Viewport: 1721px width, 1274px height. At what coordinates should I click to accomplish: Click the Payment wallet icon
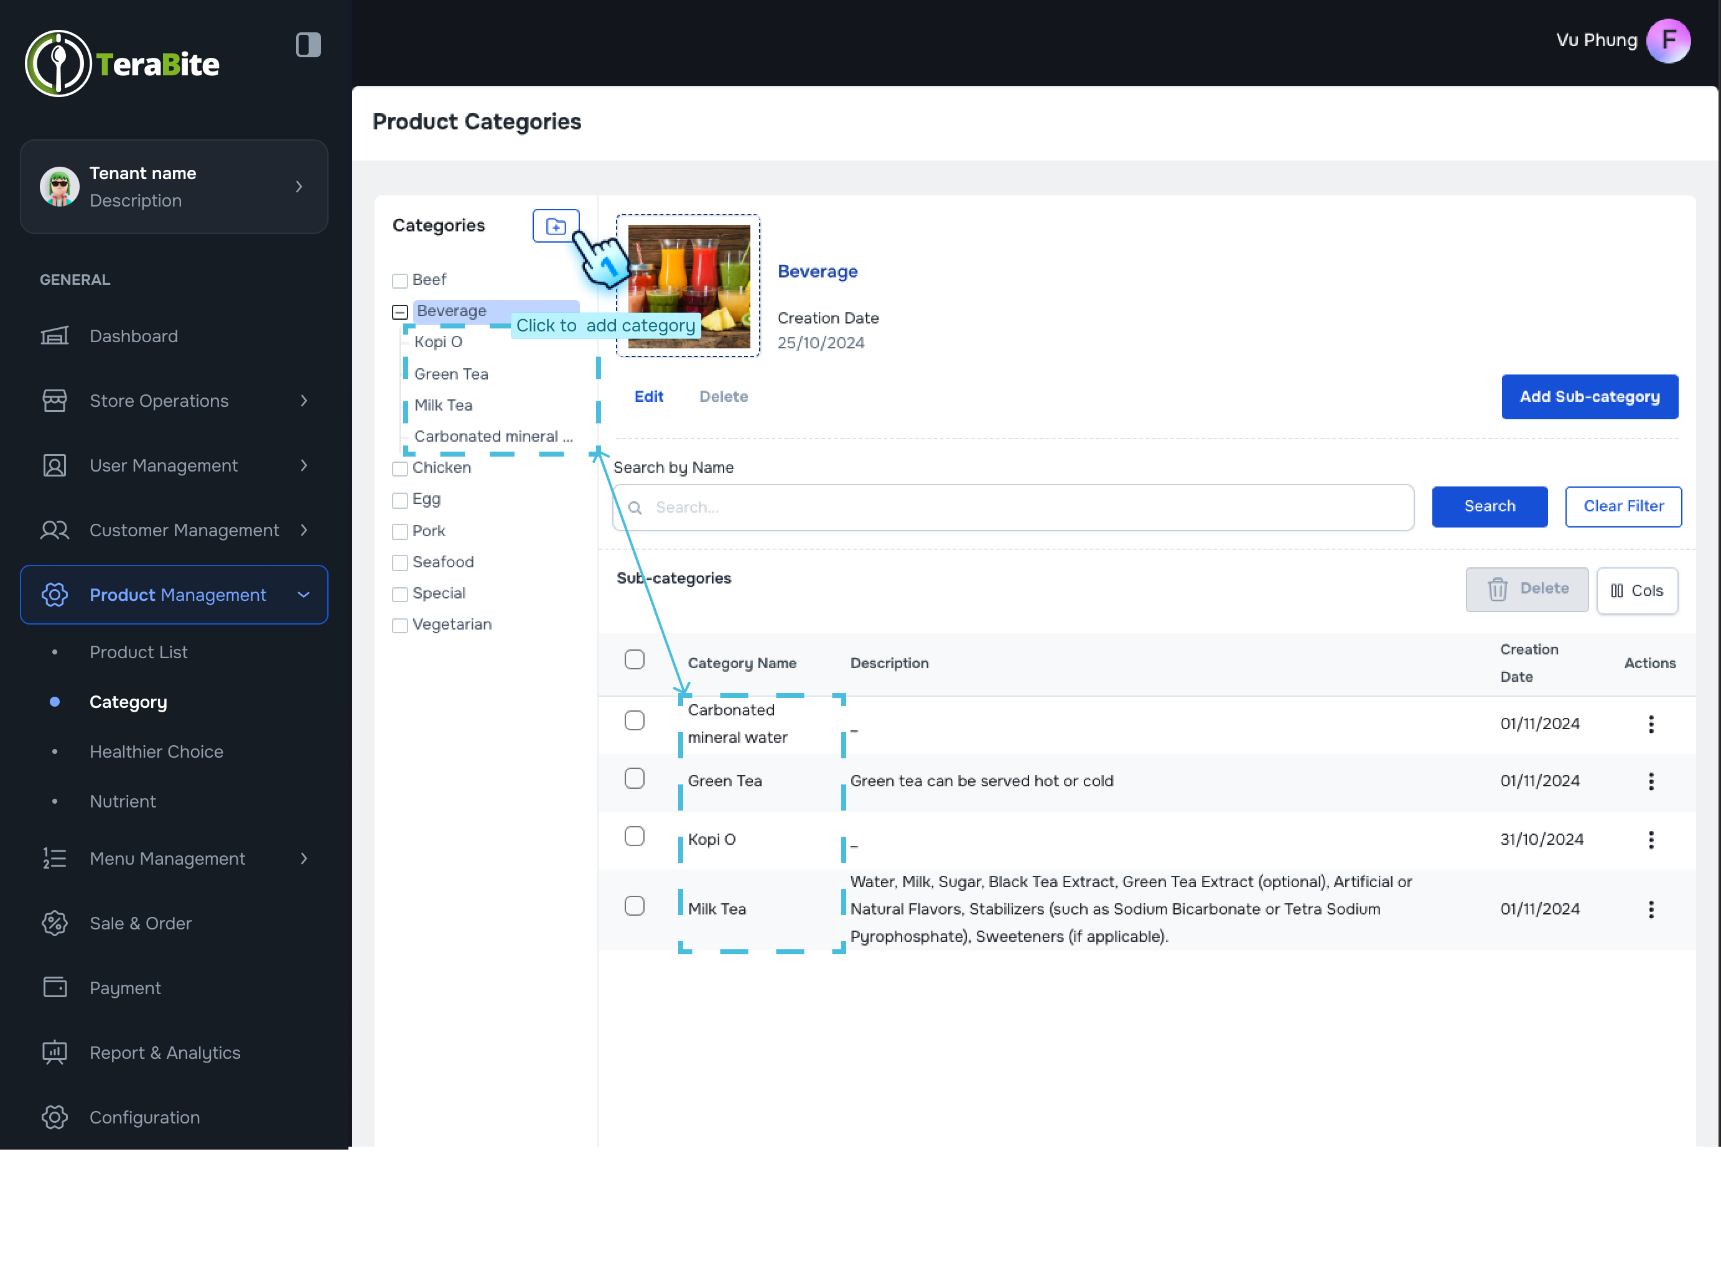pyautogui.click(x=55, y=988)
